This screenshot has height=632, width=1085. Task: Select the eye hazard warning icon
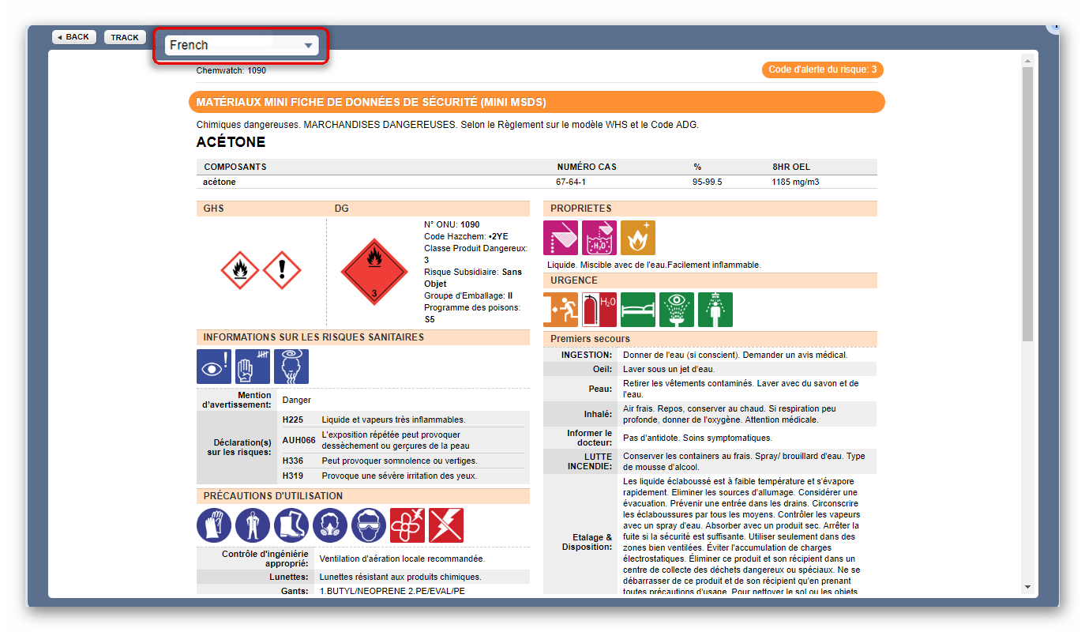tap(213, 366)
